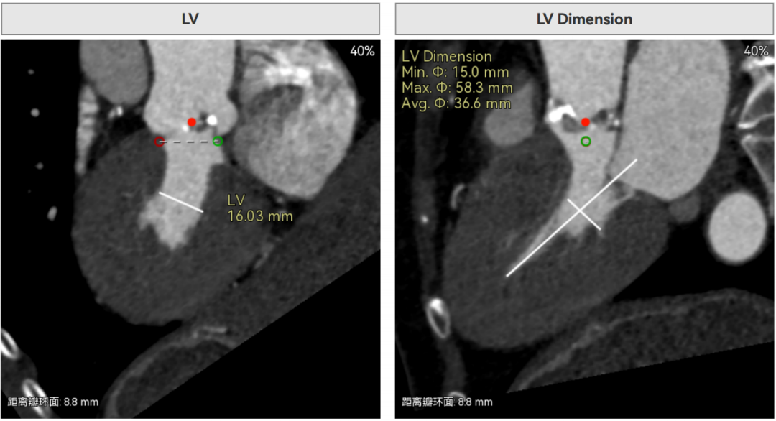Click the 40% phase label in left view

pyautogui.click(x=362, y=51)
